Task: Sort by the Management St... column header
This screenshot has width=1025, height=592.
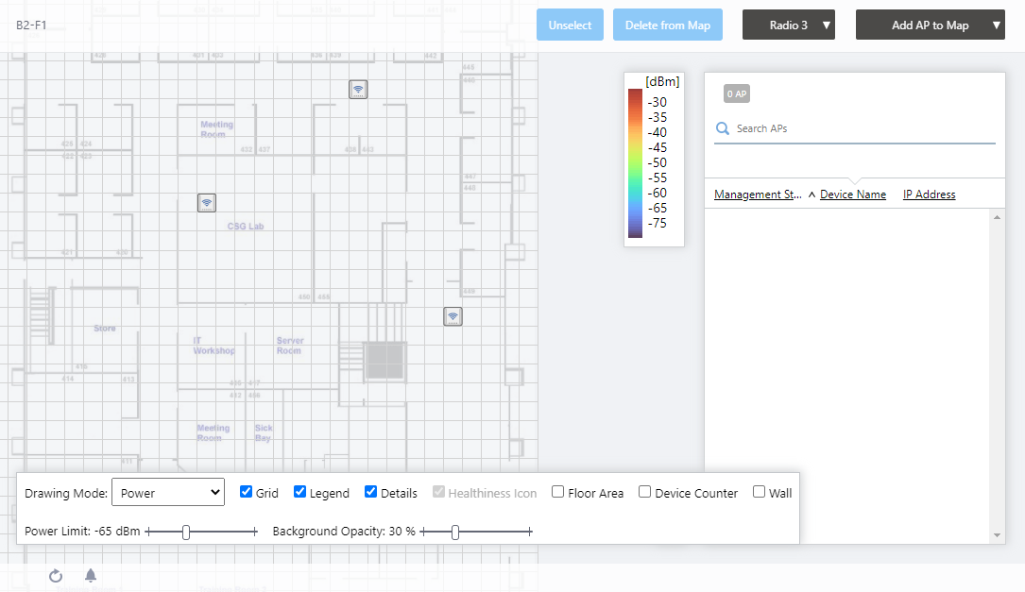Action: pos(758,195)
